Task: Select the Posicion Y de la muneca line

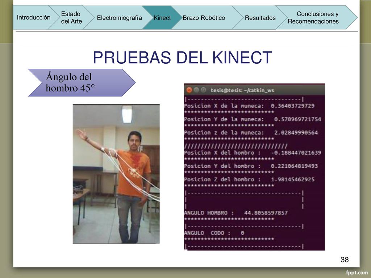Action: [253, 119]
